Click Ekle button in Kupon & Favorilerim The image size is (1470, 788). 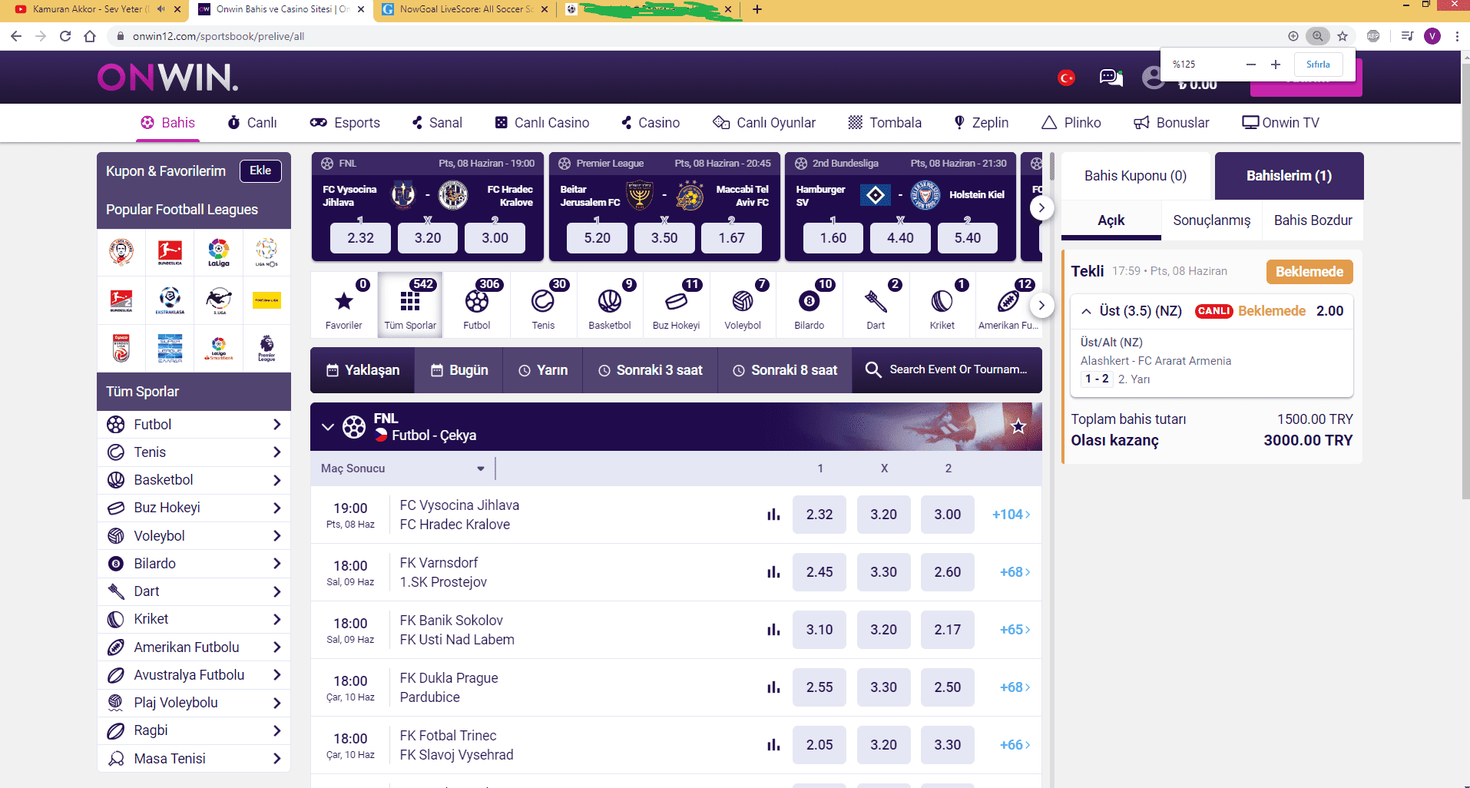point(260,171)
